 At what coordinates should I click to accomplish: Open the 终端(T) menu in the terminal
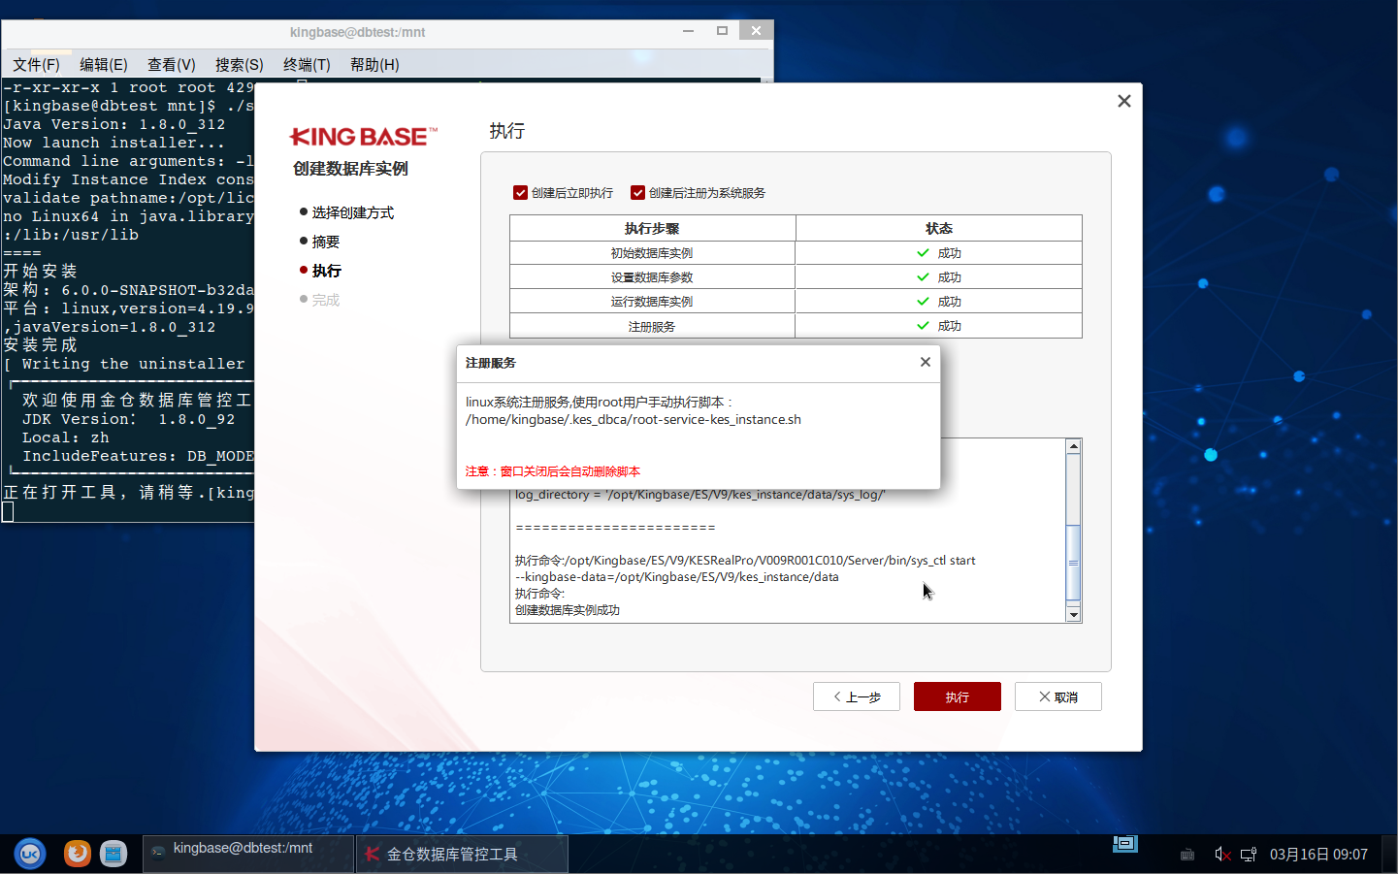[x=307, y=64]
